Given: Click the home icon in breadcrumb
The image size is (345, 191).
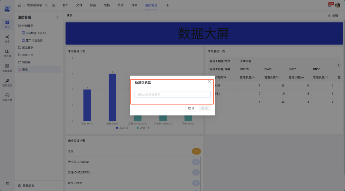Looking at the screenshot, I should tap(19, 5).
